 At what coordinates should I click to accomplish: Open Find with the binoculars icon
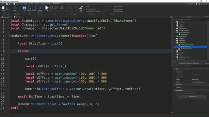click(24, 8)
